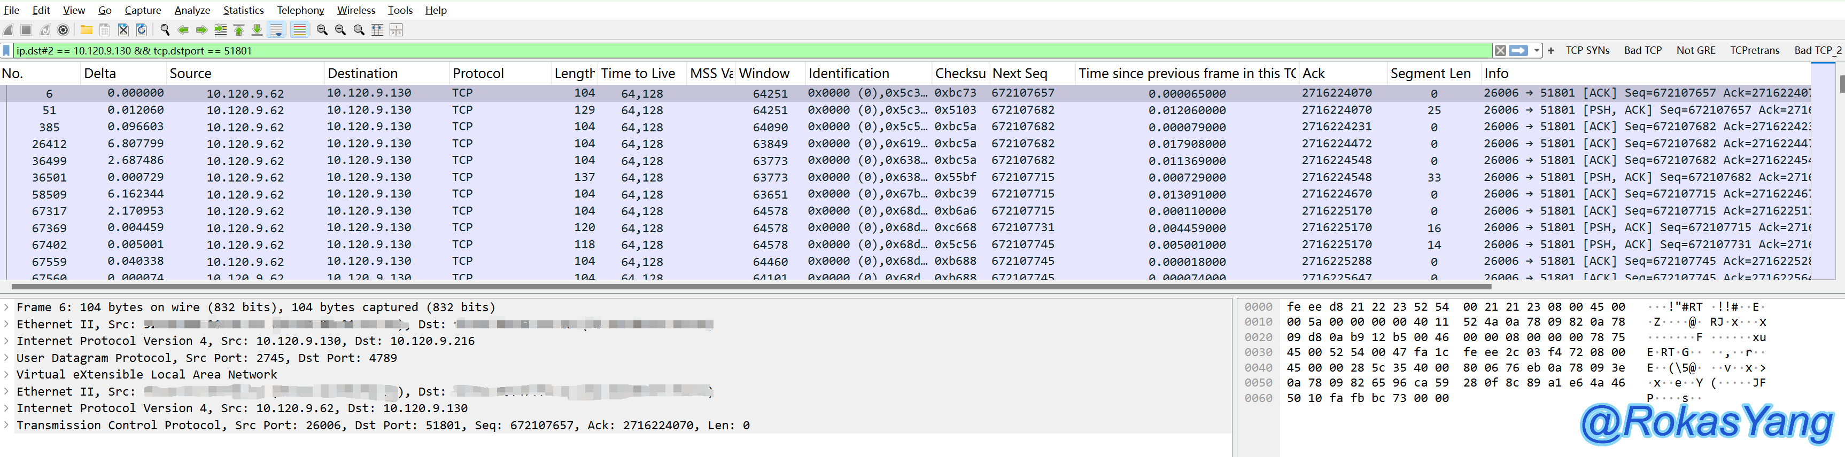1845x457 pixels.
Task: Toggle auto scroll during live capture
Action: point(276,30)
